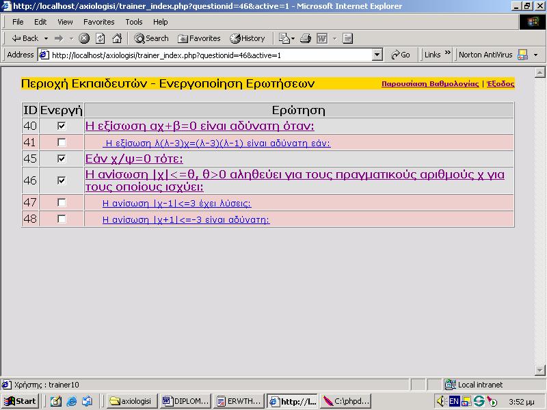Stop page loading with the Stop icon
The height and width of the screenshot is (410, 547).
(x=84, y=38)
